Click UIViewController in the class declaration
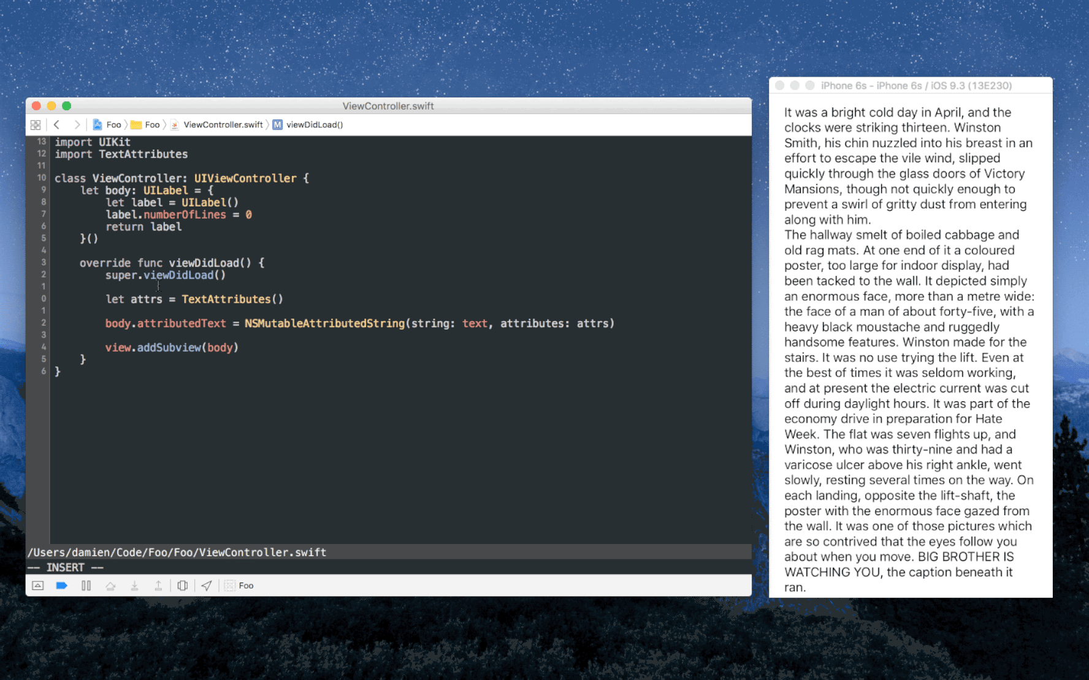The width and height of the screenshot is (1089, 680). [x=245, y=178]
